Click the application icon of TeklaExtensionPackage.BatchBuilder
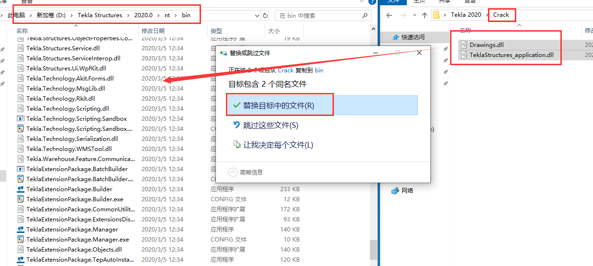The height and width of the screenshot is (266, 593). coord(21,169)
